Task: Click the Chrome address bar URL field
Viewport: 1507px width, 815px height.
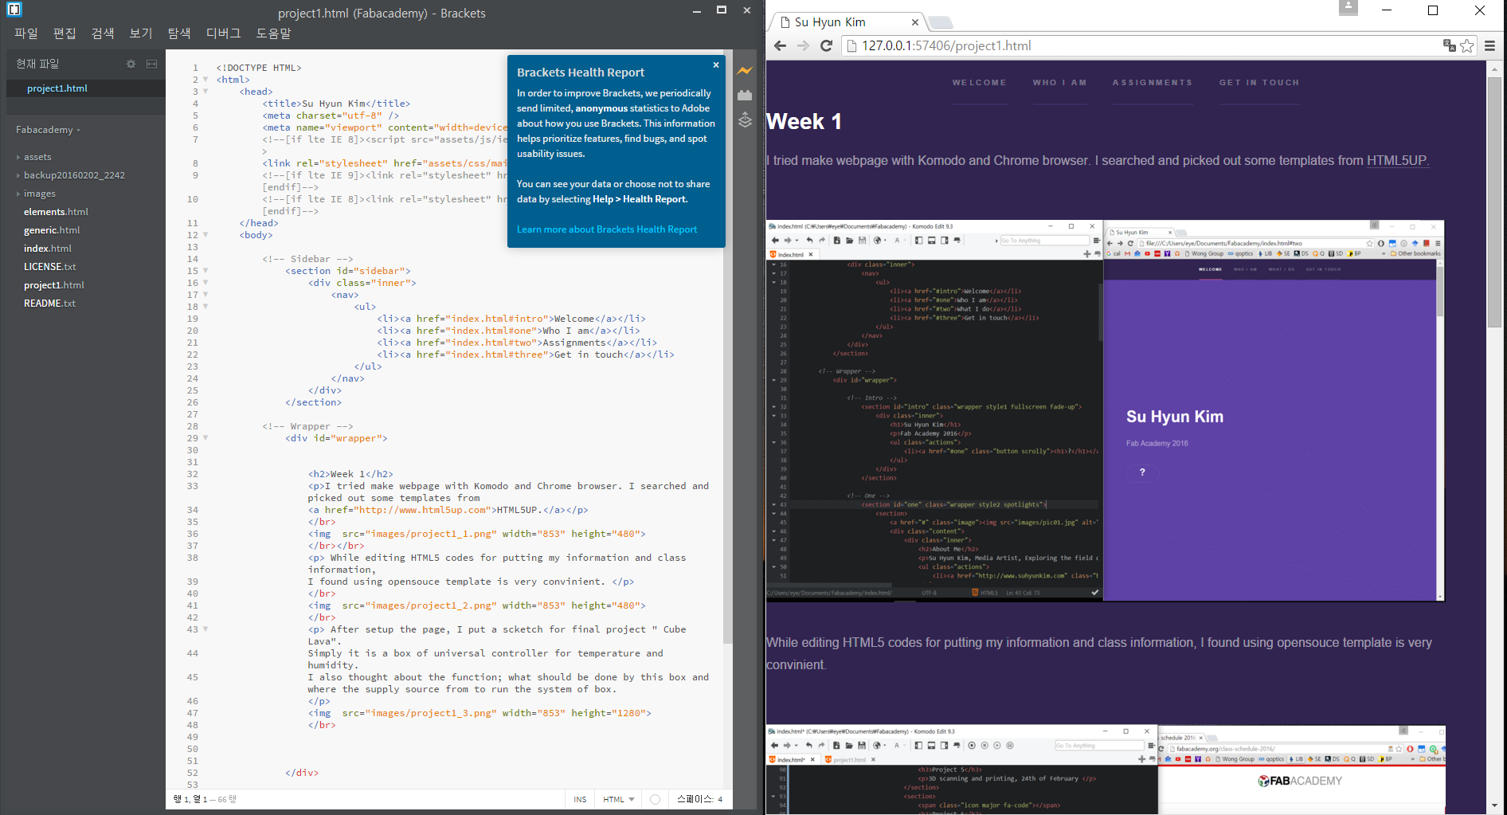Action: [x=1139, y=45]
